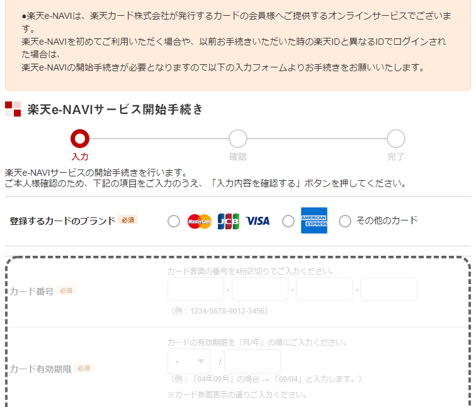This screenshot has height=407, width=476.
Task: Click the MasterCard logo
Action: (200, 221)
